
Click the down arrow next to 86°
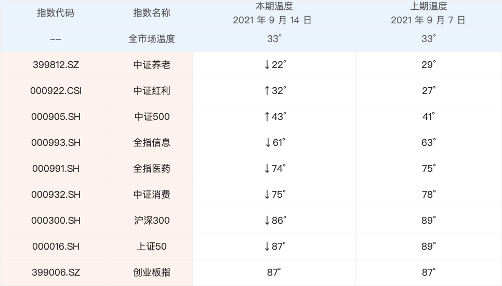(267, 221)
